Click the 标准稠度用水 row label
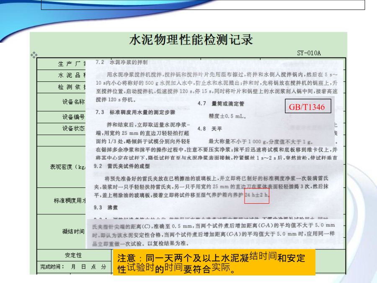This screenshot has height=283, width=377. coord(70,200)
